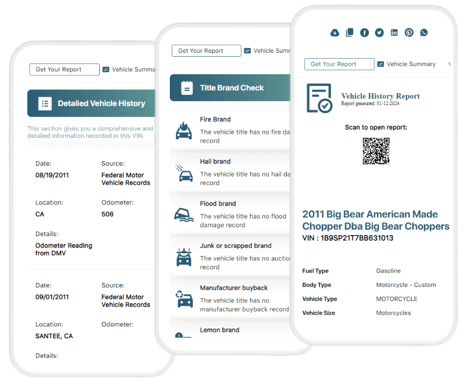The height and width of the screenshot is (391, 465).
Task: Share report via WhatsApp
Action: coord(424,33)
